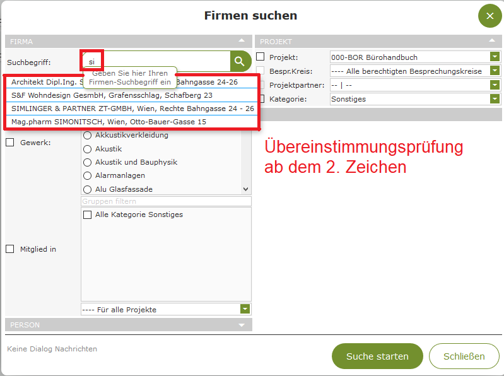This screenshot has height=376, width=504.
Task: Check 'Alle Kategorie Sonstiges' checkbox
Action: pos(88,215)
